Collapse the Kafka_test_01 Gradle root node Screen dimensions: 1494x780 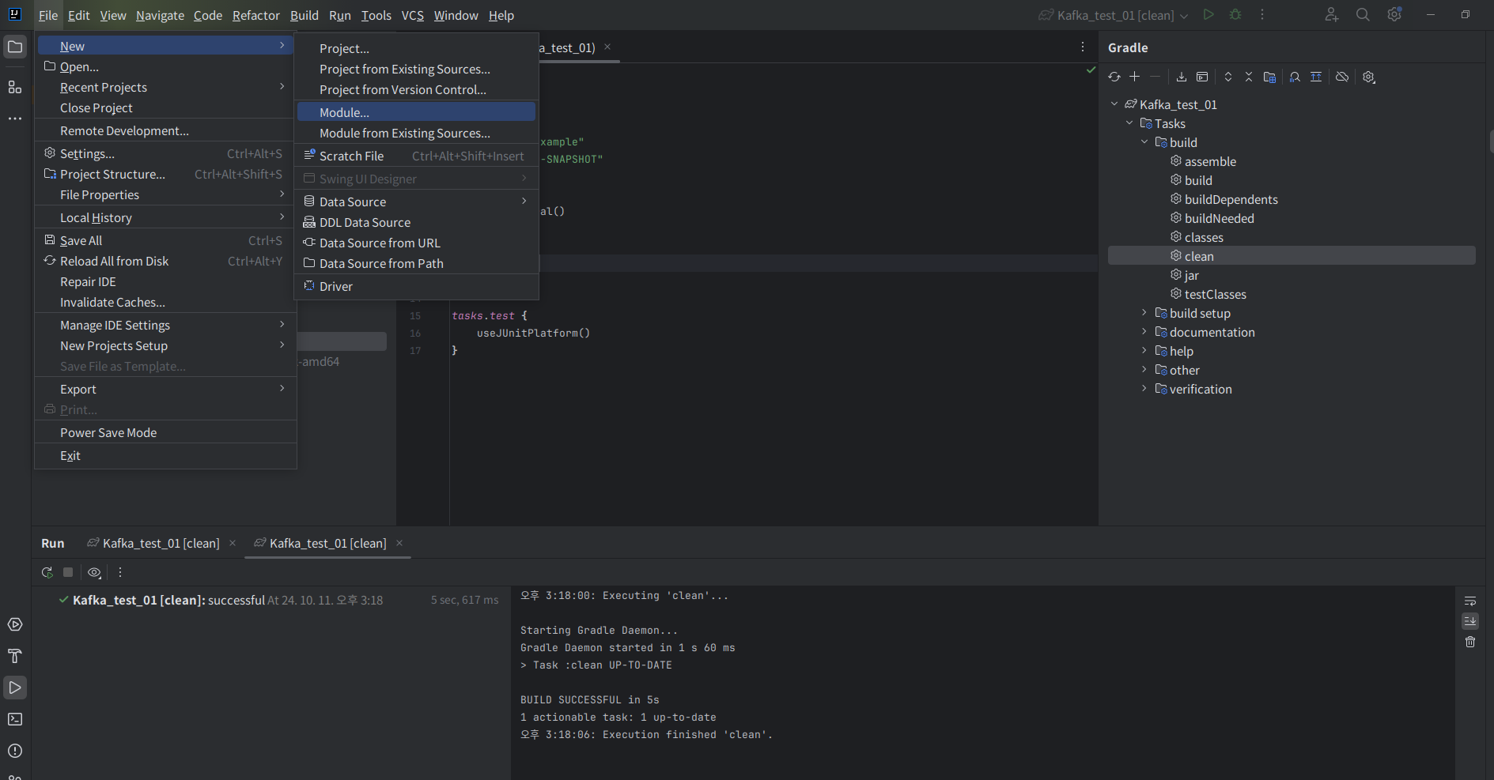(1114, 104)
